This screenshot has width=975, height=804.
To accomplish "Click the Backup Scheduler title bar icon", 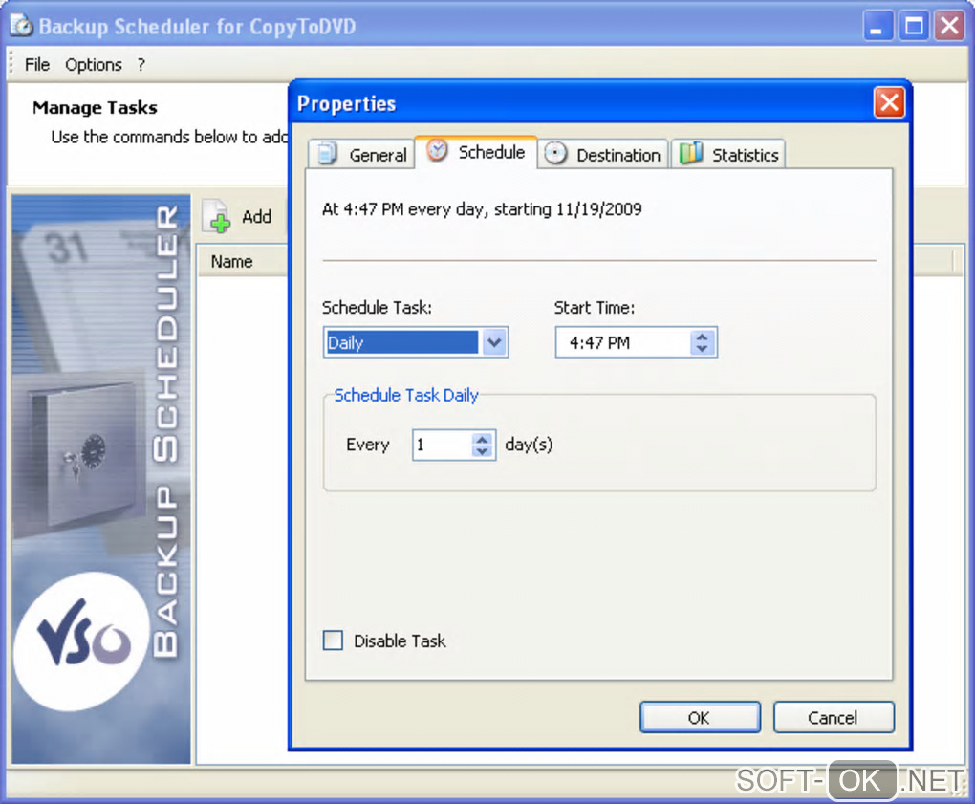I will click(x=22, y=26).
